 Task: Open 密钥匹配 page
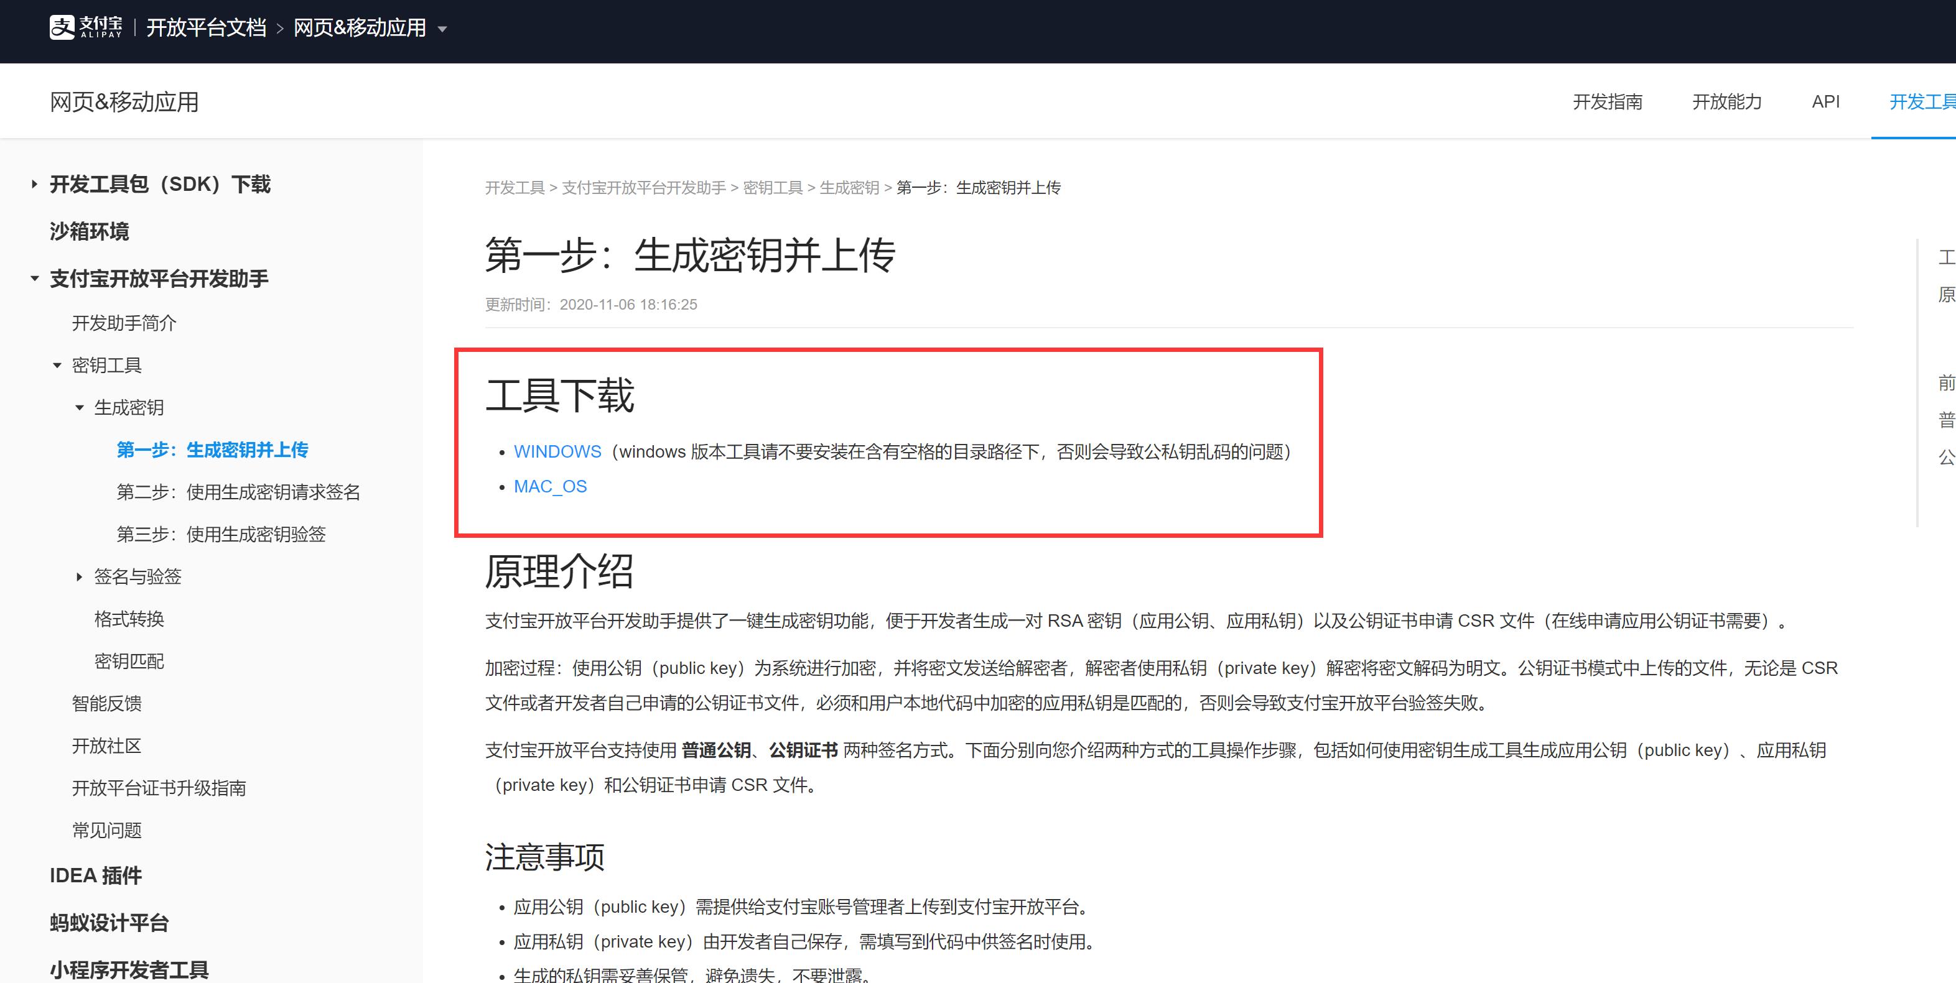129,661
